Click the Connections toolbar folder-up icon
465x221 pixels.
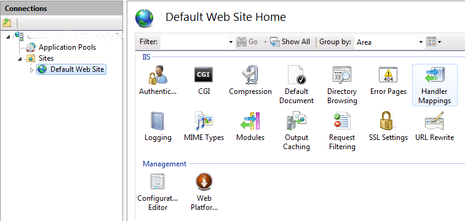pos(7,23)
